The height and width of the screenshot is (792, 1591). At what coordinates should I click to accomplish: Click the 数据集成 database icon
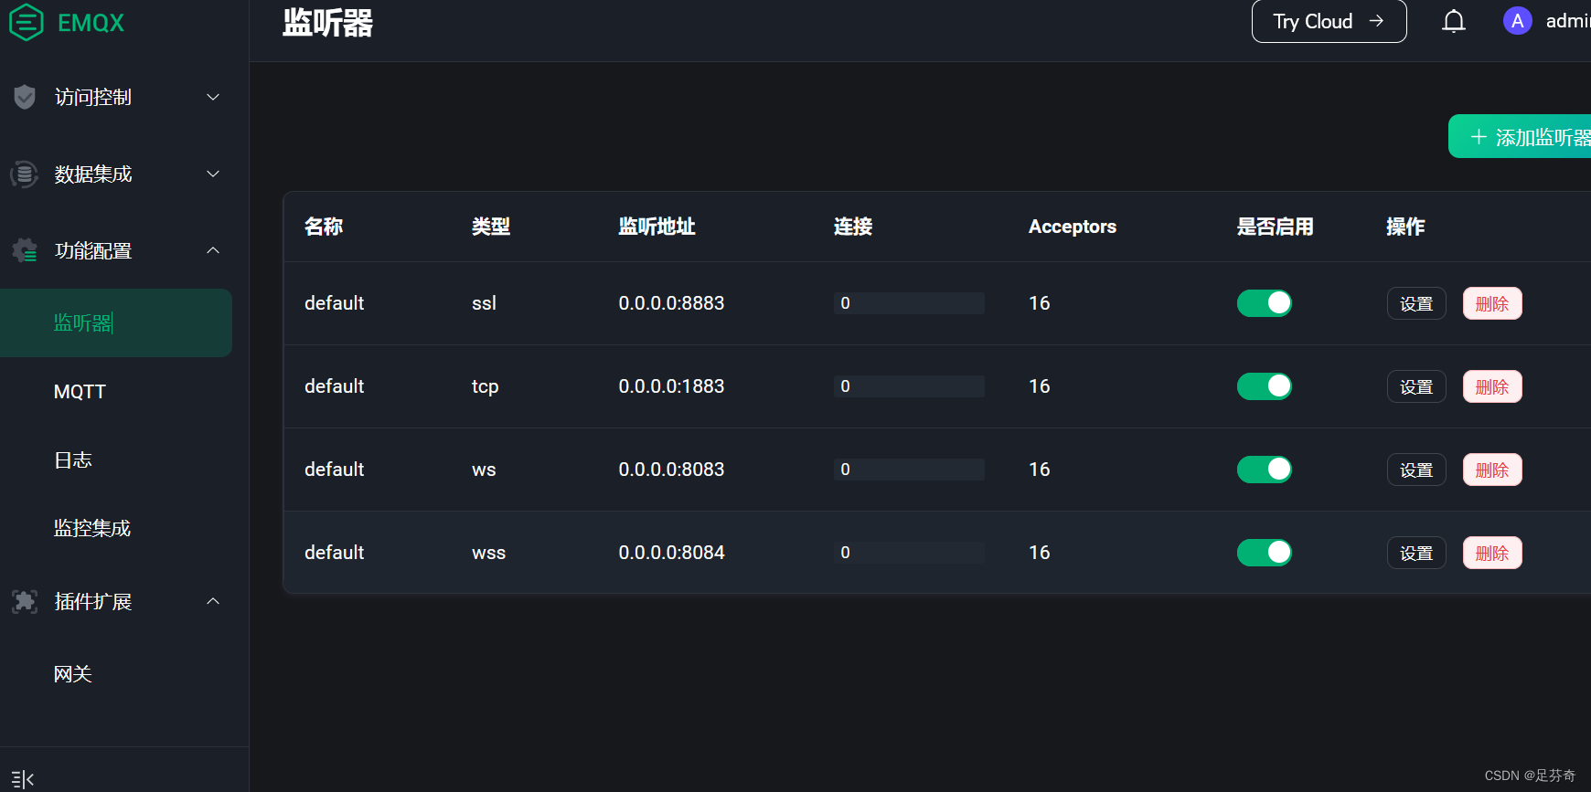[25, 174]
